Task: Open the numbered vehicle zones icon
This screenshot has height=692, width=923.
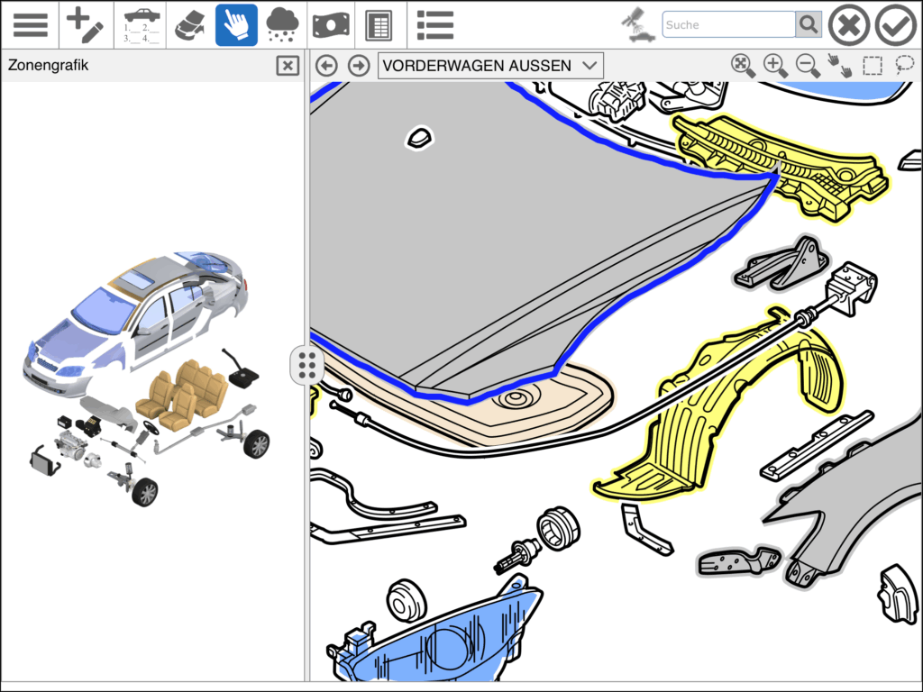Action: tap(142, 25)
